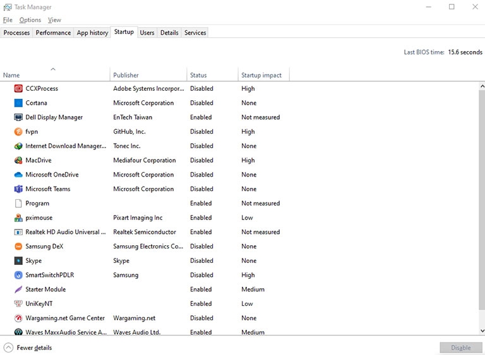Click scrollbar down arrow in startup list
Screen dimensions: 485x355
482,331
